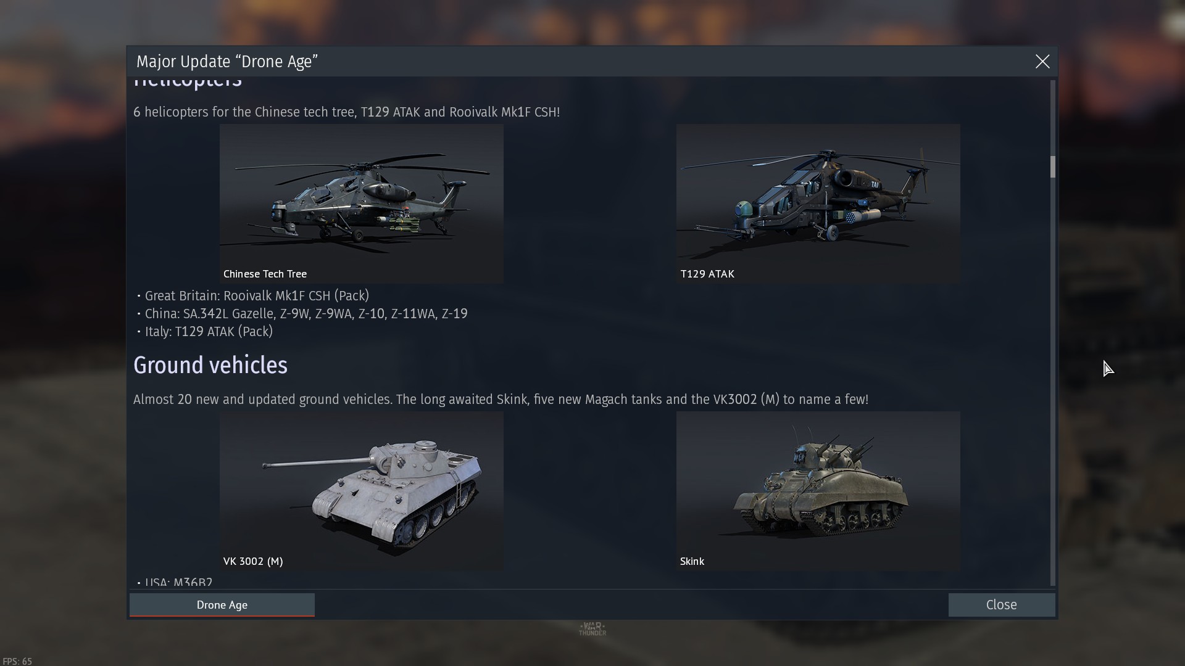Screen dimensions: 1185x666
Task: Open the VK 3002 (M) tank image
Action: pyautogui.click(x=362, y=491)
